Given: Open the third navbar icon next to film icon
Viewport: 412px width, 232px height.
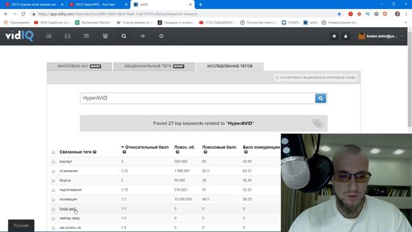Looking at the screenshot, I should 86,36.
